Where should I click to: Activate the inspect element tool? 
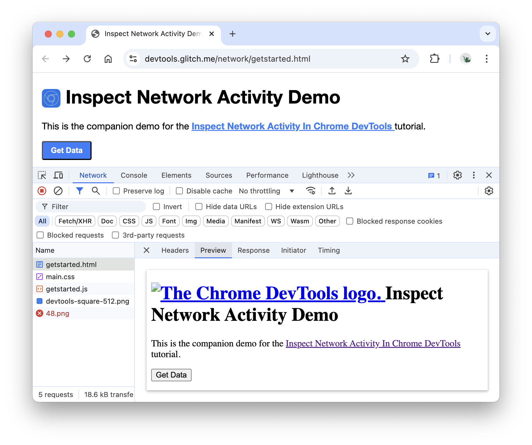point(42,175)
